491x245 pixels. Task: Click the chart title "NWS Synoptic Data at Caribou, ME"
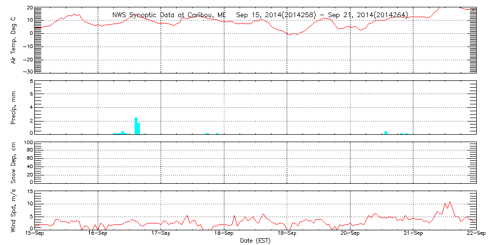click(x=169, y=15)
